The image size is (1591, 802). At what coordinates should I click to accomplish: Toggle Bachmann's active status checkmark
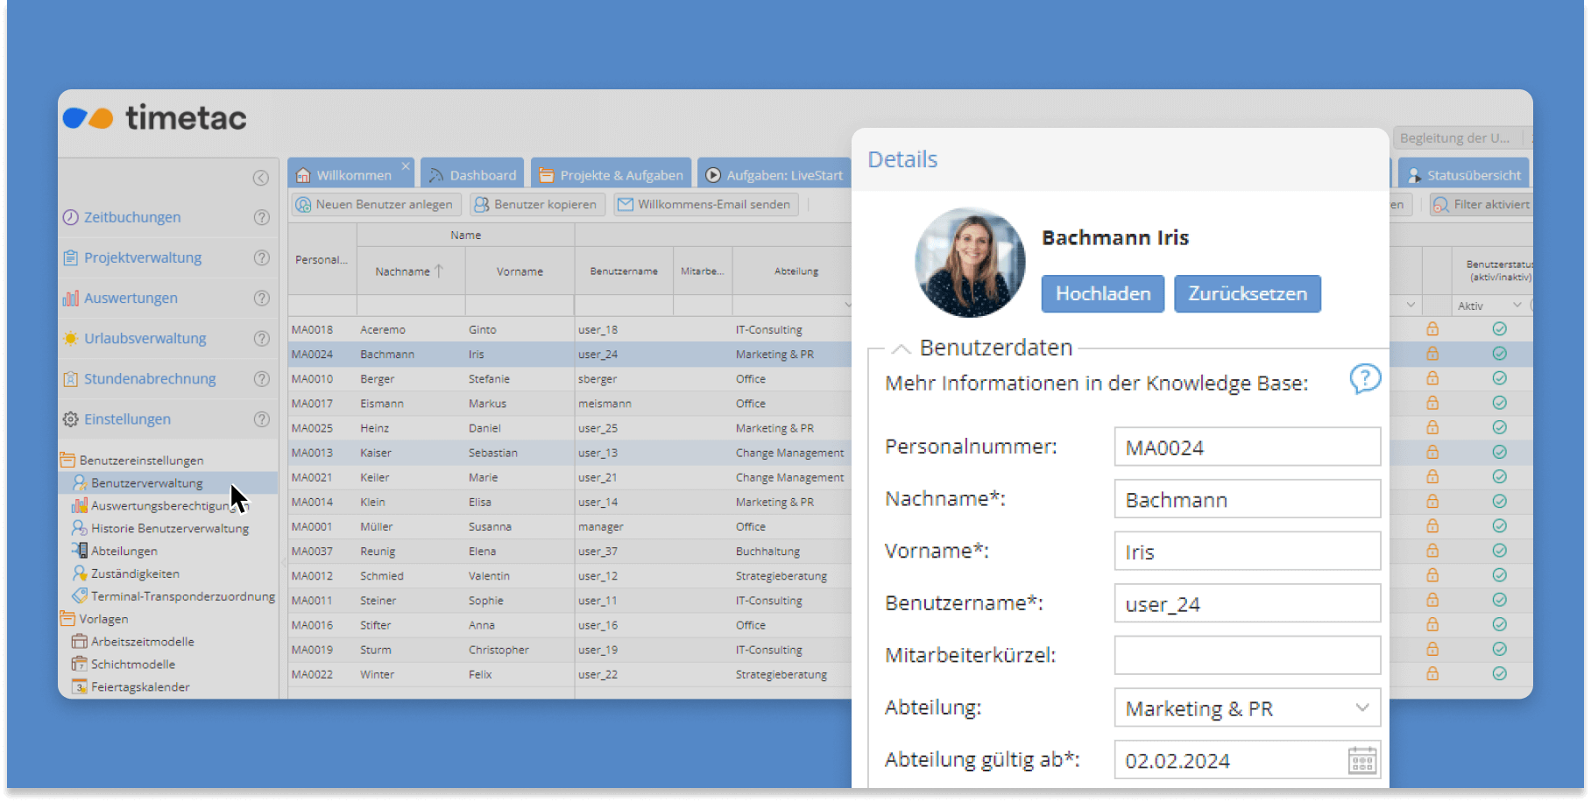pos(1501,354)
